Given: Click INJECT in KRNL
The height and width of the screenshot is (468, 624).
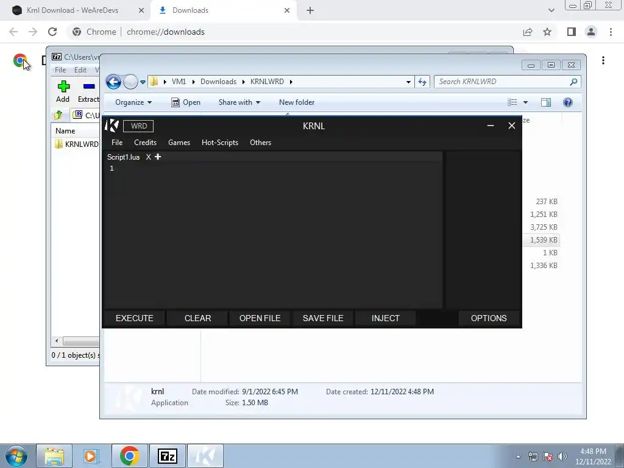Looking at the screenshot, I should pos(385,318).
